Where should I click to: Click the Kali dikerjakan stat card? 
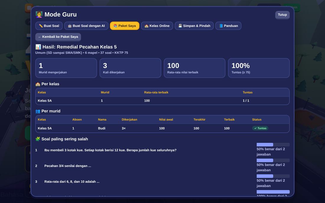(x=130, y=68)
